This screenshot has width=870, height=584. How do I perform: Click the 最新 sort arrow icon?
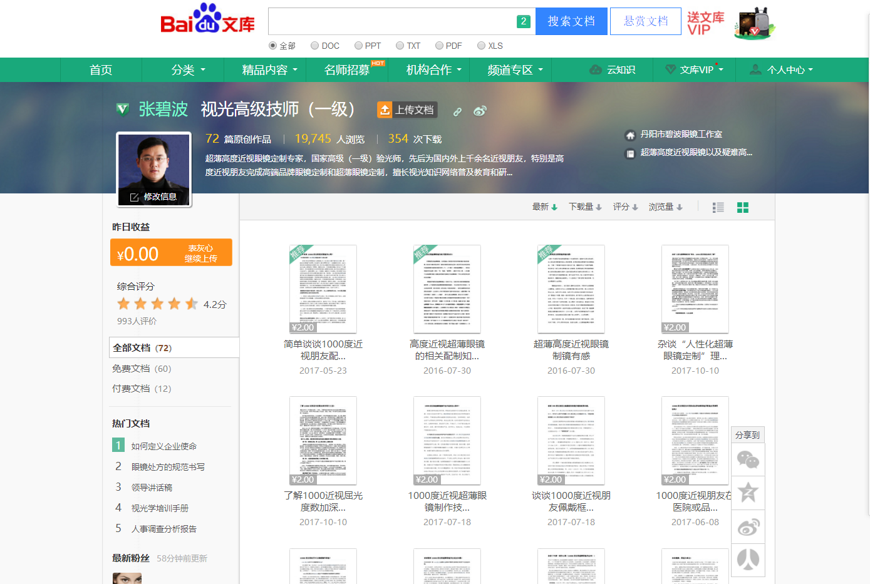[x=554, y=207]
